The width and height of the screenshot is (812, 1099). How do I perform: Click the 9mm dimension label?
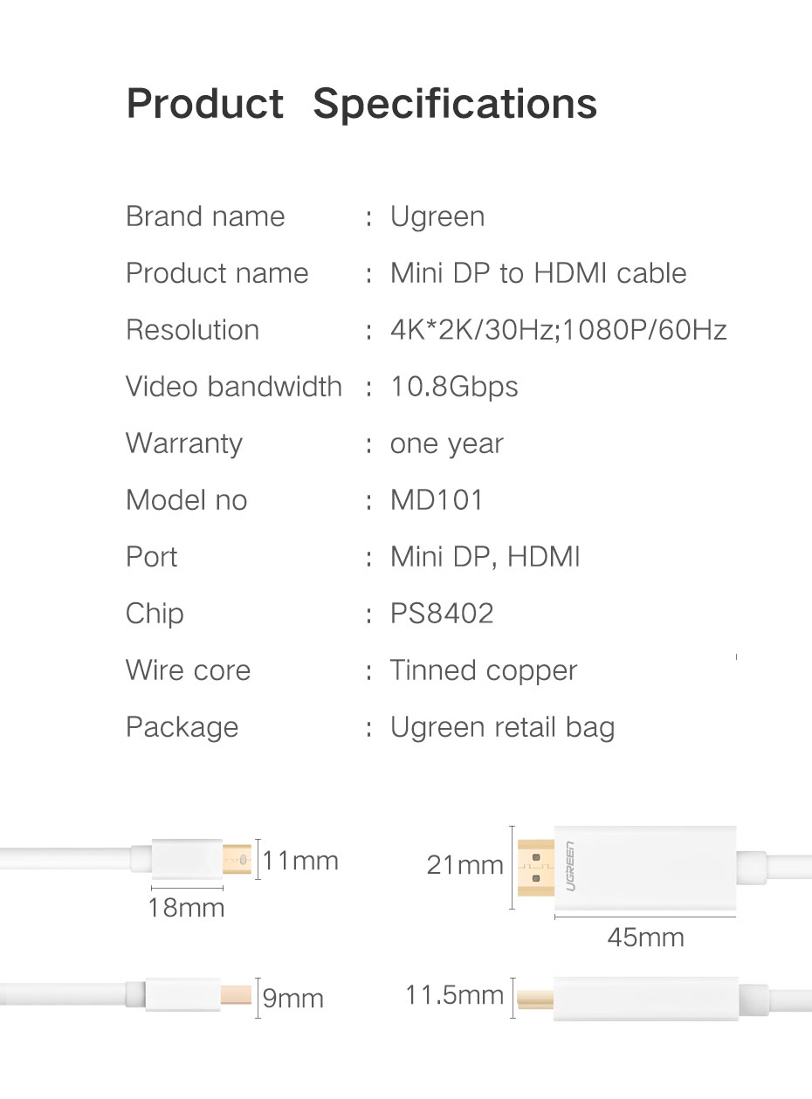(293, 998)
